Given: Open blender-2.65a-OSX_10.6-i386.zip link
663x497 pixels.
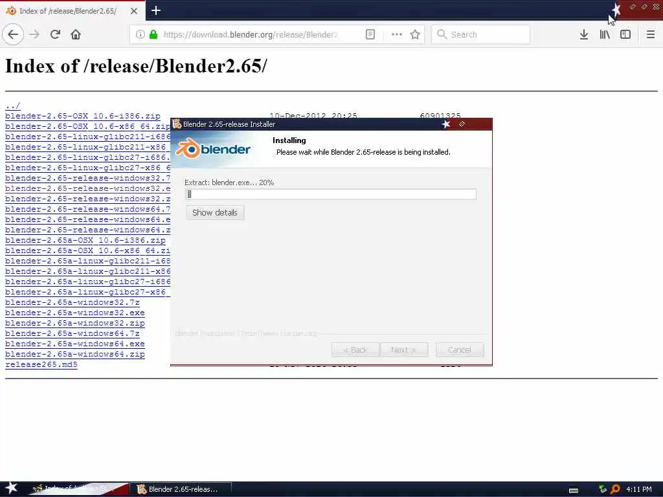Looking at the screenshot, I should (x=85, y=241).
